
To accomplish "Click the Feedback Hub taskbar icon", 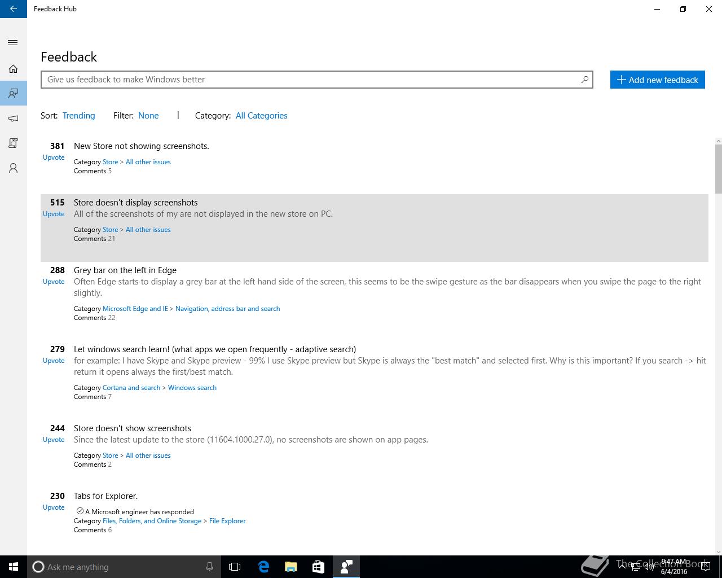I will tap(346, 567).
